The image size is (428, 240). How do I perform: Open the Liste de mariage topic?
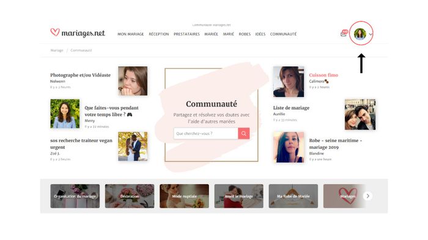click(291, 107)
